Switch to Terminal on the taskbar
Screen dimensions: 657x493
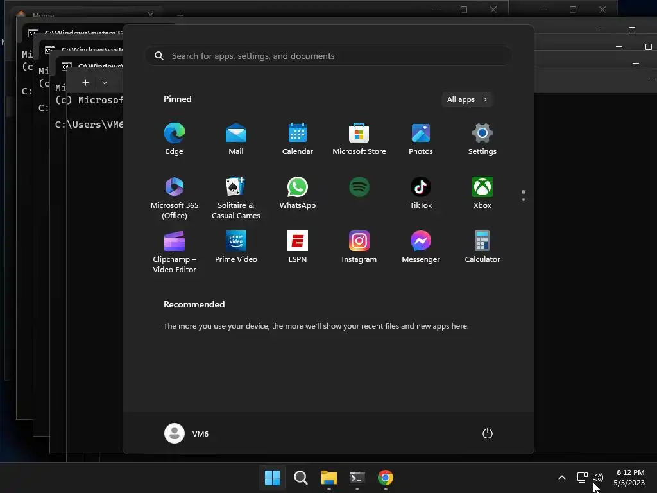click(357, 478)
